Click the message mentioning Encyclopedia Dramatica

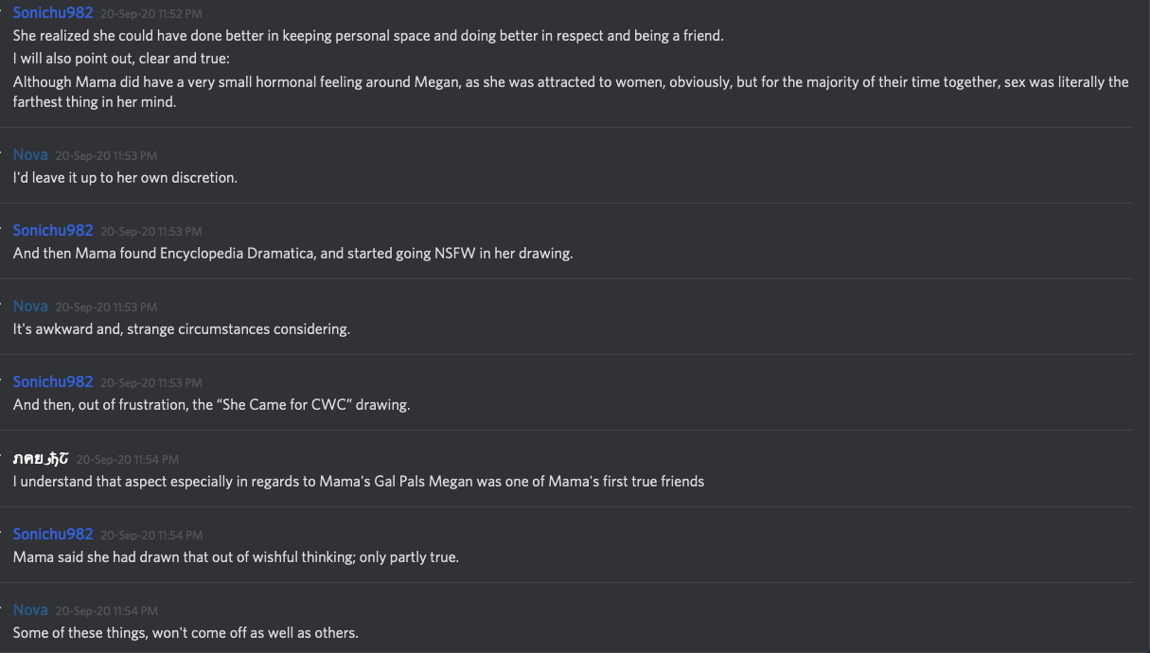click(292, 254)
